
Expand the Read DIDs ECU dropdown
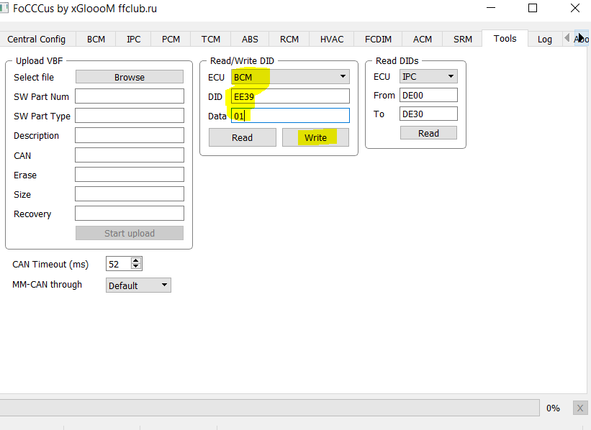(428, 77)
